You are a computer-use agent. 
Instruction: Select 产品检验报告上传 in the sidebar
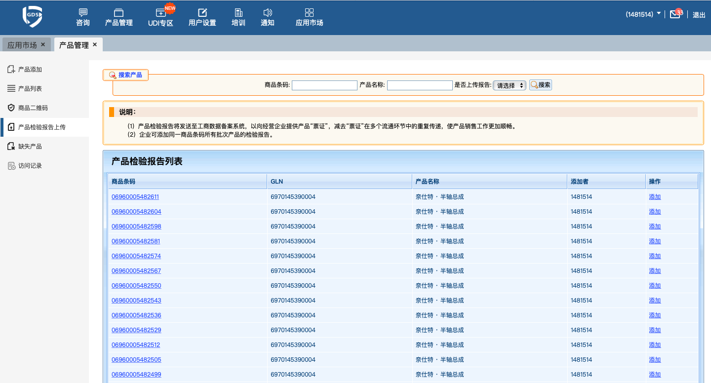(44, 127)
